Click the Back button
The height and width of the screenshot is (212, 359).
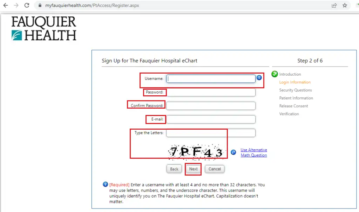pos(174,169)
